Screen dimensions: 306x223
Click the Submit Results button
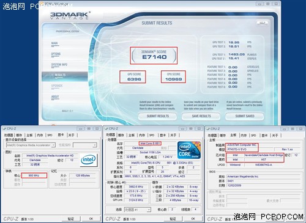tap(158, 116)
